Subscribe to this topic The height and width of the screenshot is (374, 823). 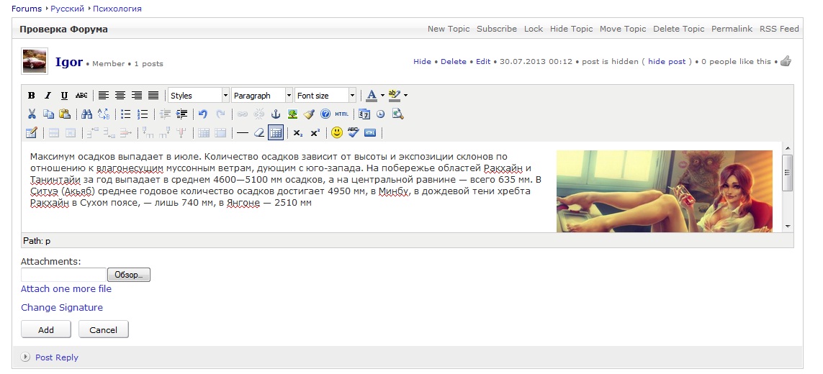coord(497,29)
